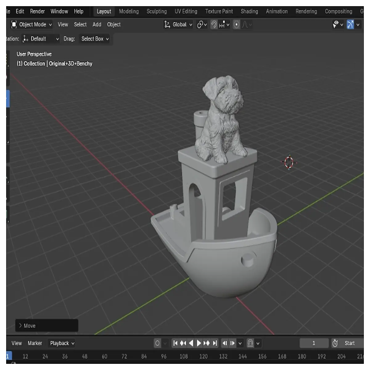370x370 pixels.
Task: Open the viewport Object menu
Action: pos(114,24)
